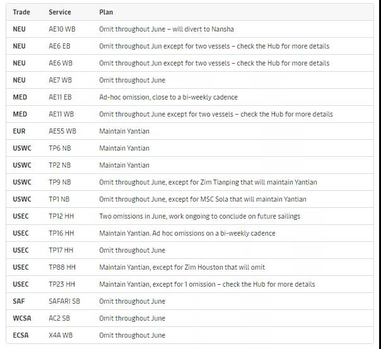The width and height of the screenshot is (381, 349).
Task: Select the AE7 WB service cell
Action: tap(61, 80)
